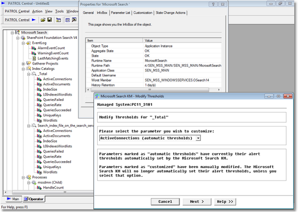Select L0IndexesWordlists under _Total
Viewport: 298px width, 213px height.
click(x=57, y=94)
